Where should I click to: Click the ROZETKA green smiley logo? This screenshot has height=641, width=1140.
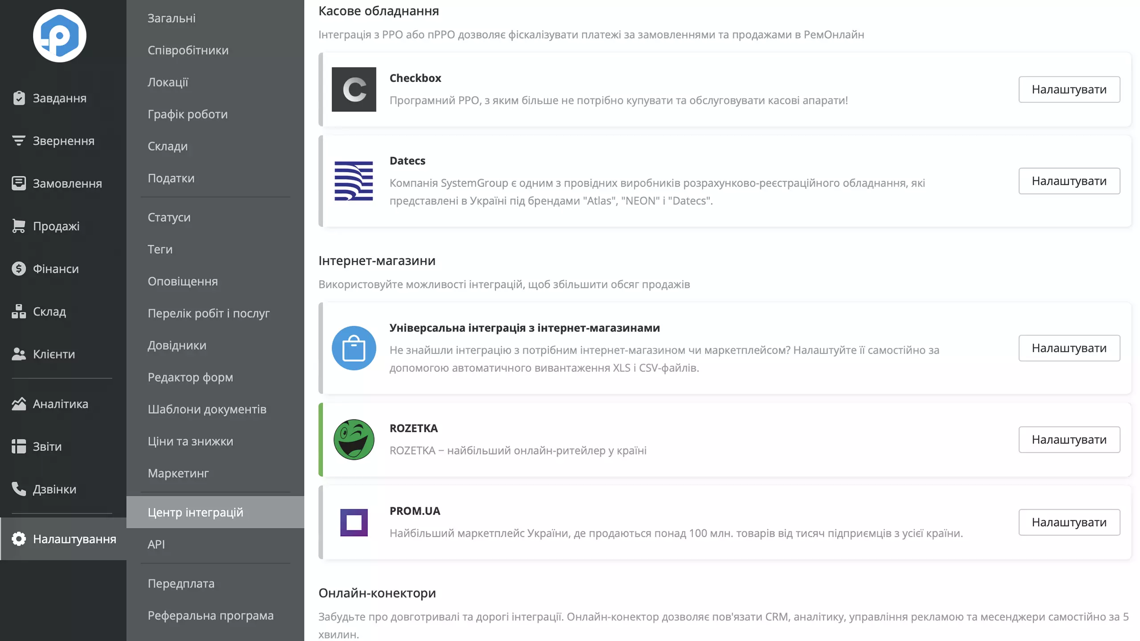coord(354,440)
